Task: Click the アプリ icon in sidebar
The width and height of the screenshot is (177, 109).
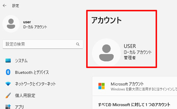Action: pyautogui.click(x=8, y=107)
